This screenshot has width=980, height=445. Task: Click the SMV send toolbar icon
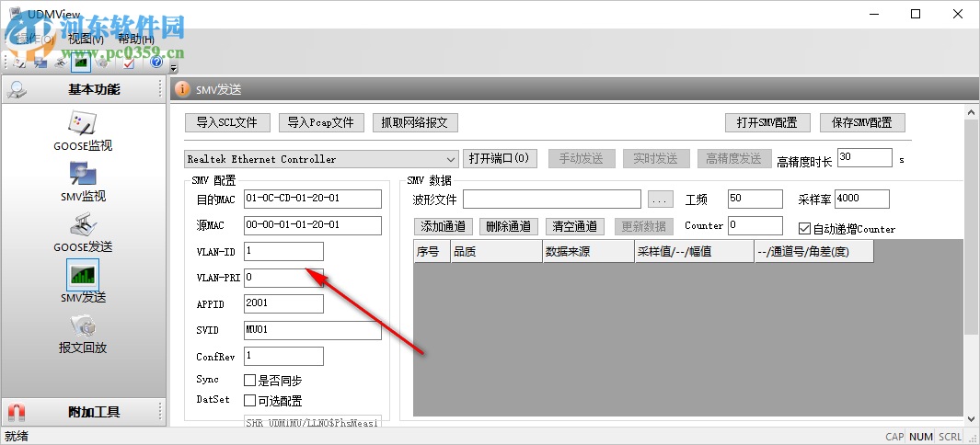(81, 63)
